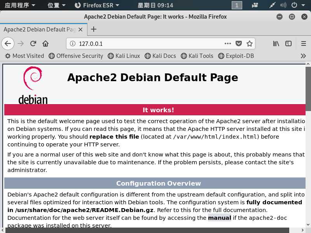Open Most Visited bookmarks folder
Image resolution: width=311 pixels, height=233 pixels.
click(24, 56)
